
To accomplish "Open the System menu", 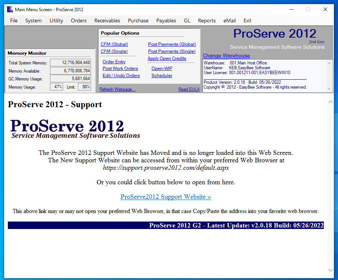I will [34, 20].
